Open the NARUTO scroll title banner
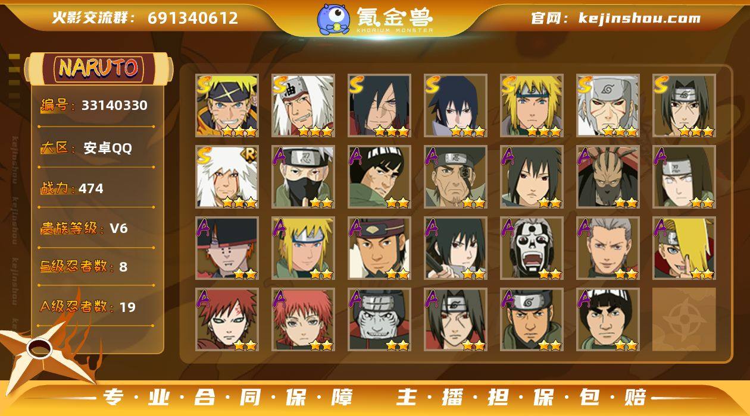Screen dimensions: 750x416 point(98,68)
